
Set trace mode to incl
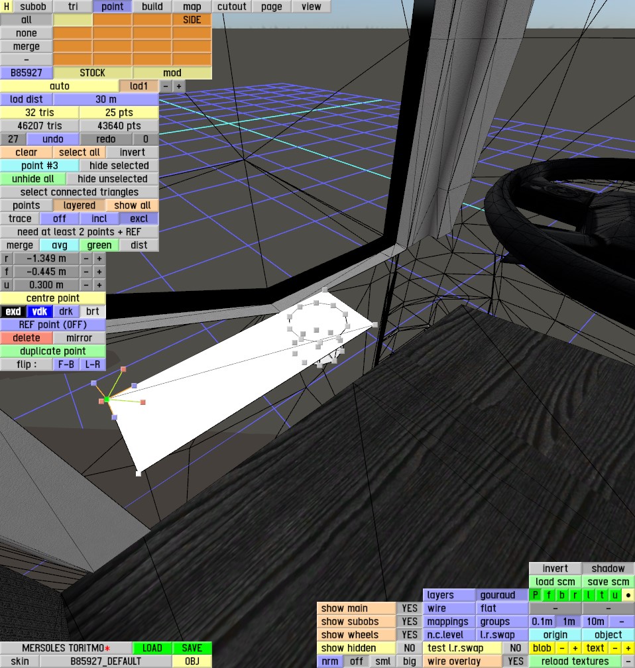point(99,219)
